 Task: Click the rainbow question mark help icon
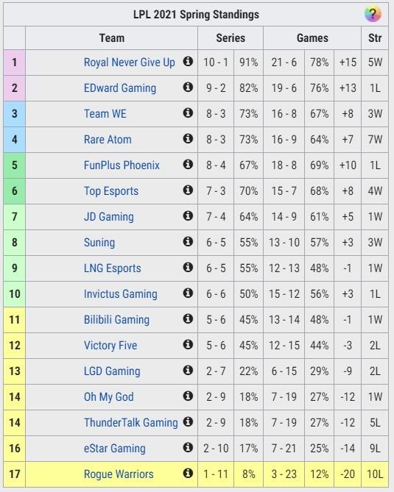tap(373, 14)
